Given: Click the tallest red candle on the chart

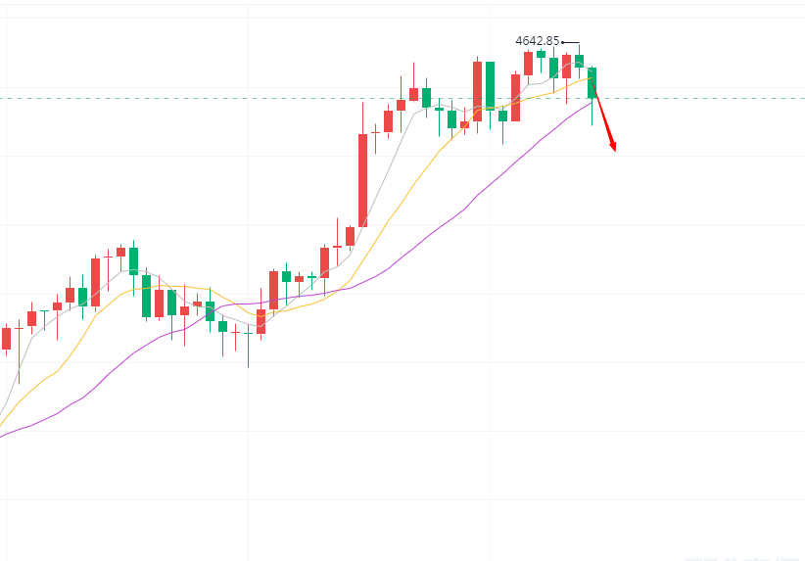Looking at the screenshot, I should coord(362,180).
